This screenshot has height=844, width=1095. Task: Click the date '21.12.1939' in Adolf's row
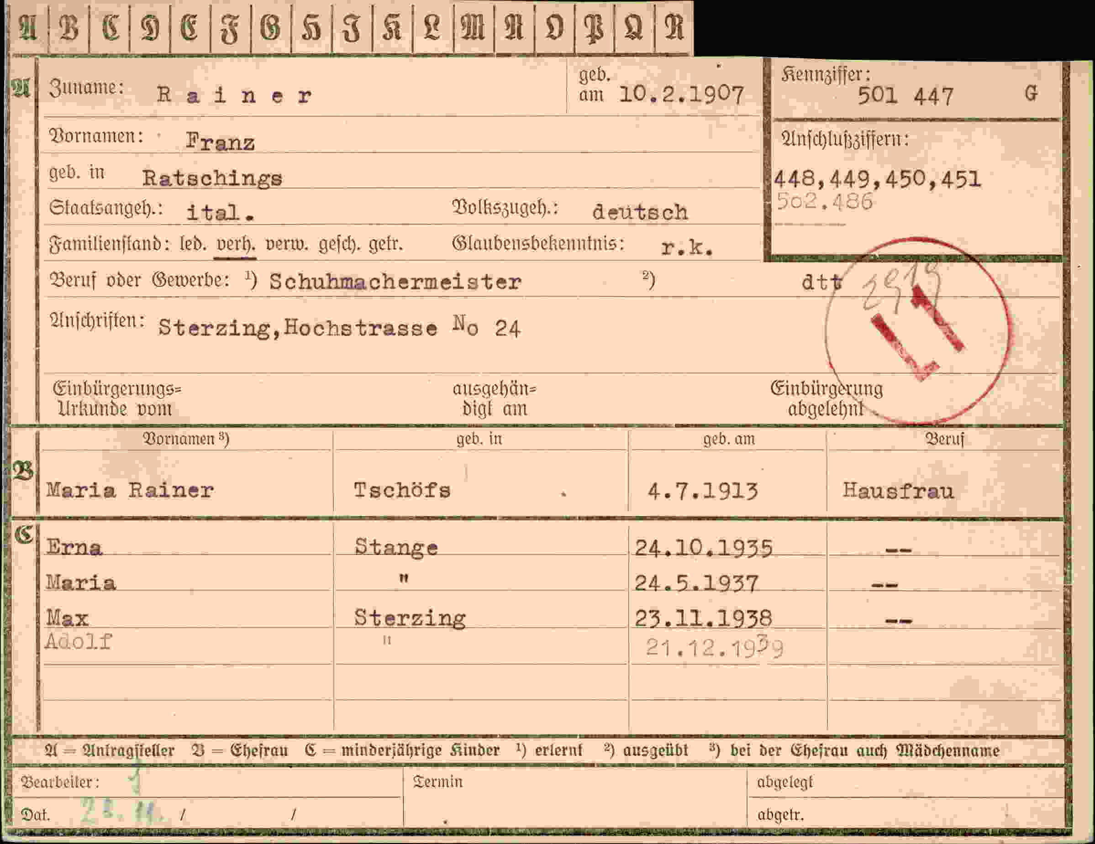pos(715,647)
